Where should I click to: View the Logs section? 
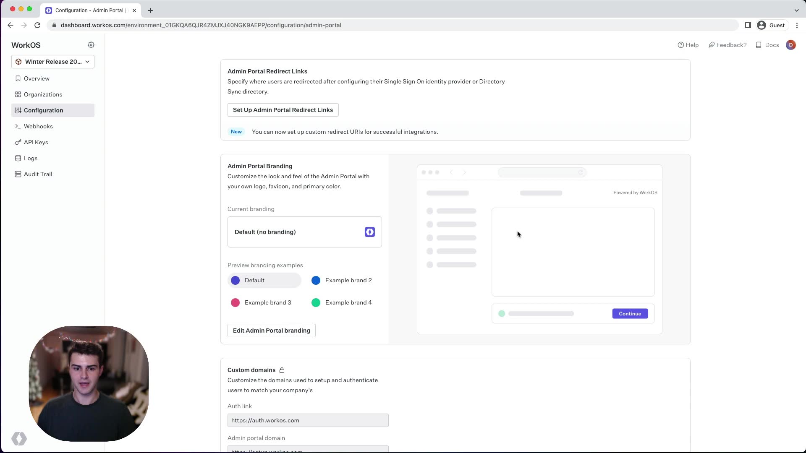tap(30, 158)
